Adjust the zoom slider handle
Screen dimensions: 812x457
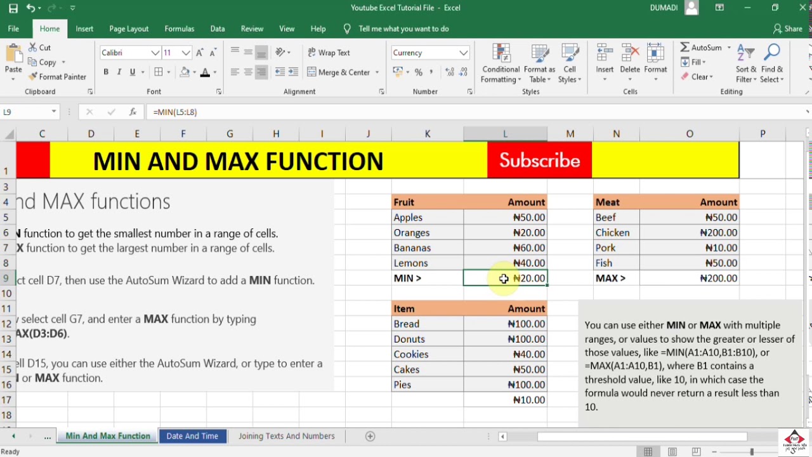tap(752, 451)
